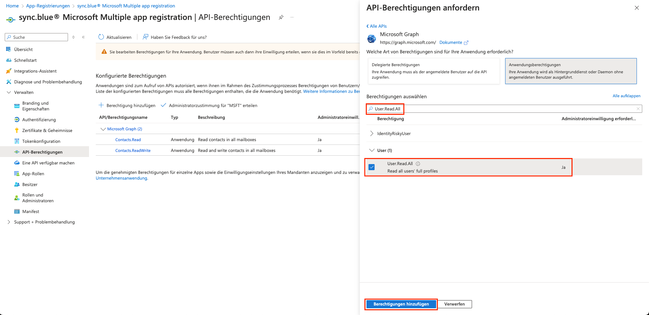The height and width of the screenshot is (315, 649).
Task: Click the Berechtigungen hinzufügen blue button
Action: [401, 304]
